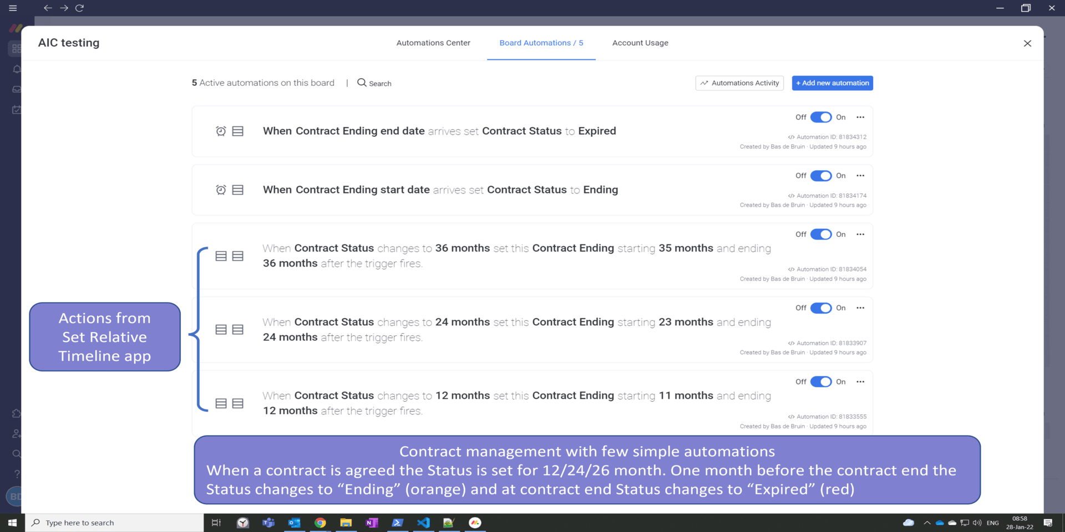Click action icon of 12 months automation
Image resolution: width=1065 pixels, height=532 pixels.
coord(238,403)
